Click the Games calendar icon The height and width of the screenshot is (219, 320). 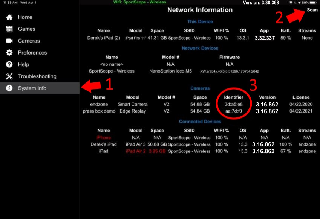coord(9,29)
